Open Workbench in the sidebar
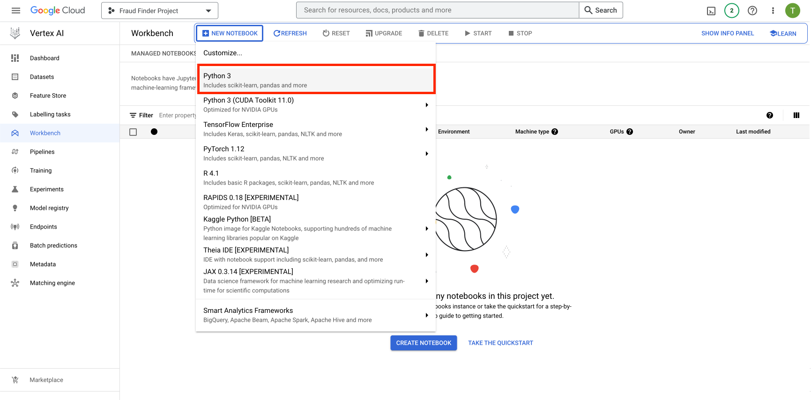Image resolution: width=811 pixels, height=400 pixels. (x=60, y=133)
